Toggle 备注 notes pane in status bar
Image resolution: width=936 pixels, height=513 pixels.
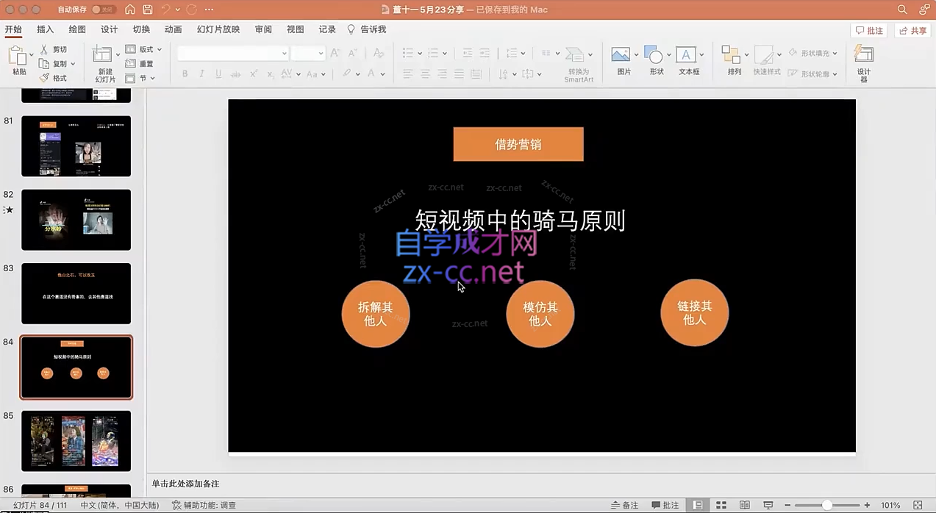pyautogui.click(x=624, y=505)
